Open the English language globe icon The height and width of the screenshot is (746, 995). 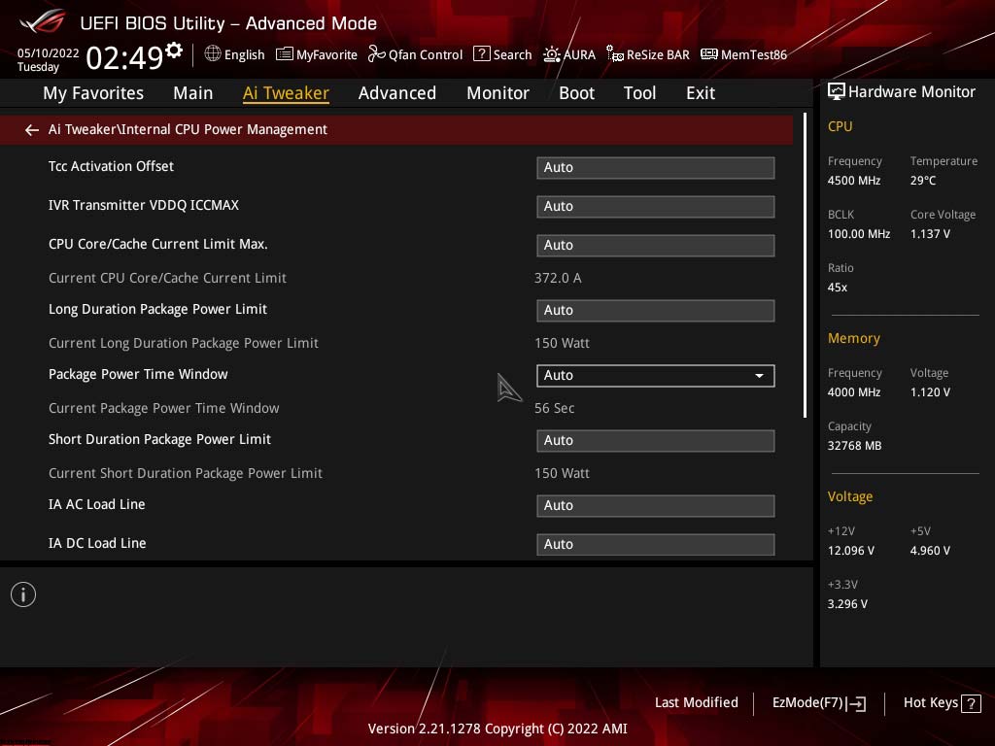pos(213,54)
